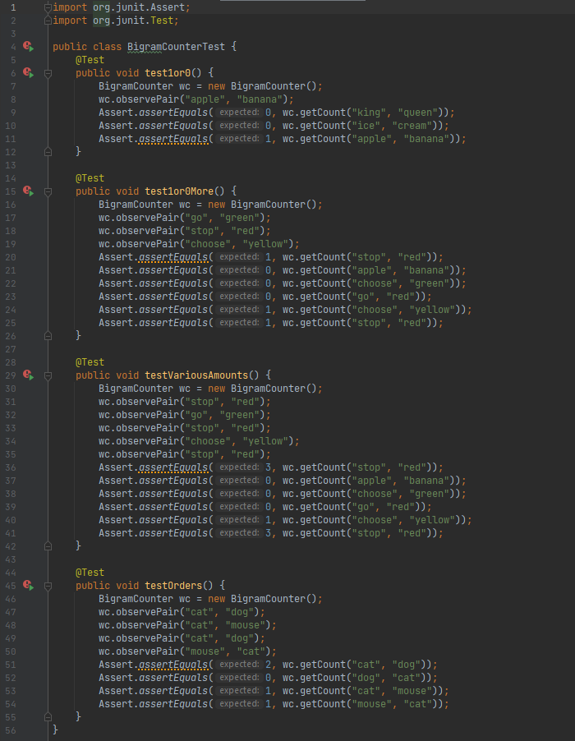Place cursor on method name testVariousAmounts
The width and height of the screenshot is (575, 741).
(x=196, y=375)
